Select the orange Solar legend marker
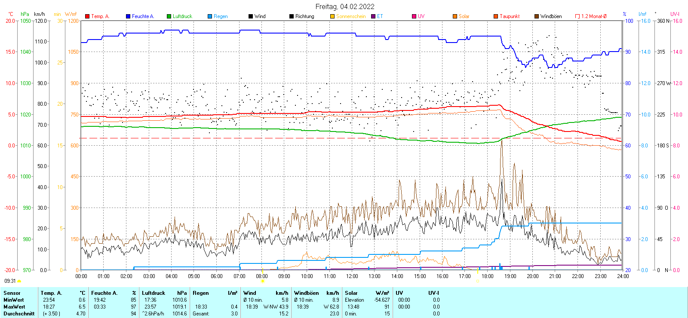This screenshot has width=688, height=318. (455, 16)
